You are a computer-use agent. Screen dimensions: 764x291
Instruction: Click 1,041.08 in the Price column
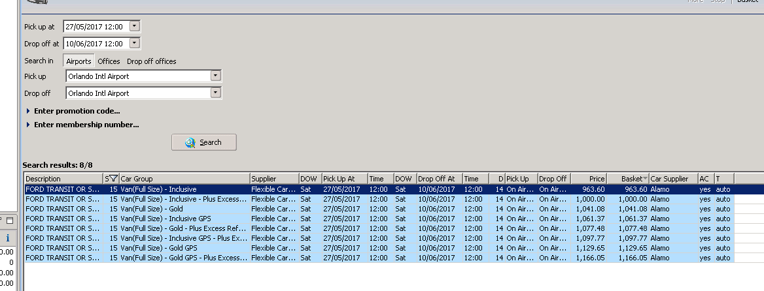[590, 209]
